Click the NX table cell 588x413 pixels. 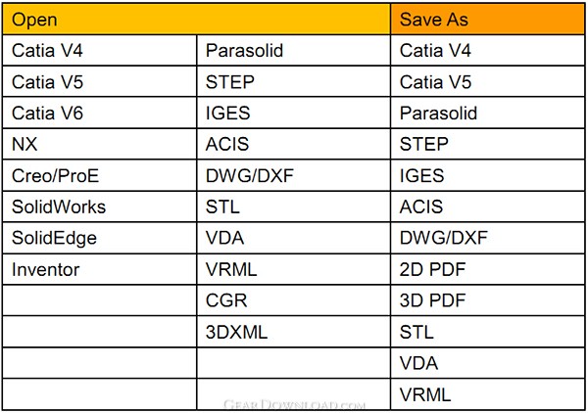pos(99,144)
